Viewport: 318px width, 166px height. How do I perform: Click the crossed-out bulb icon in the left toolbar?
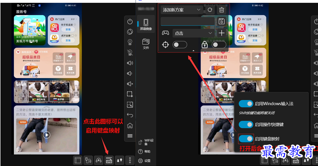coord(130,52)
